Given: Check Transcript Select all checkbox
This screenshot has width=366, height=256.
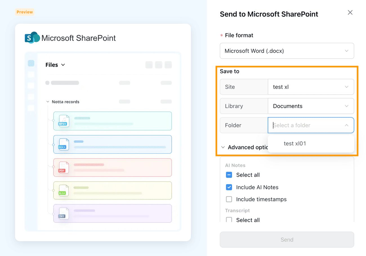Looking at the screenshot, I should tap(229, 220).
